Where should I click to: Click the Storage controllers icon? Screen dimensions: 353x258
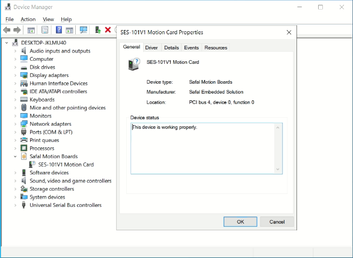(24, 189)
